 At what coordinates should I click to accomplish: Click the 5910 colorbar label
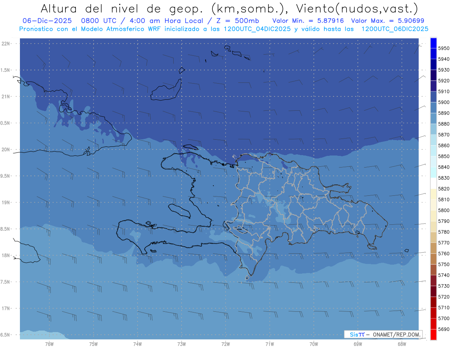443,91
